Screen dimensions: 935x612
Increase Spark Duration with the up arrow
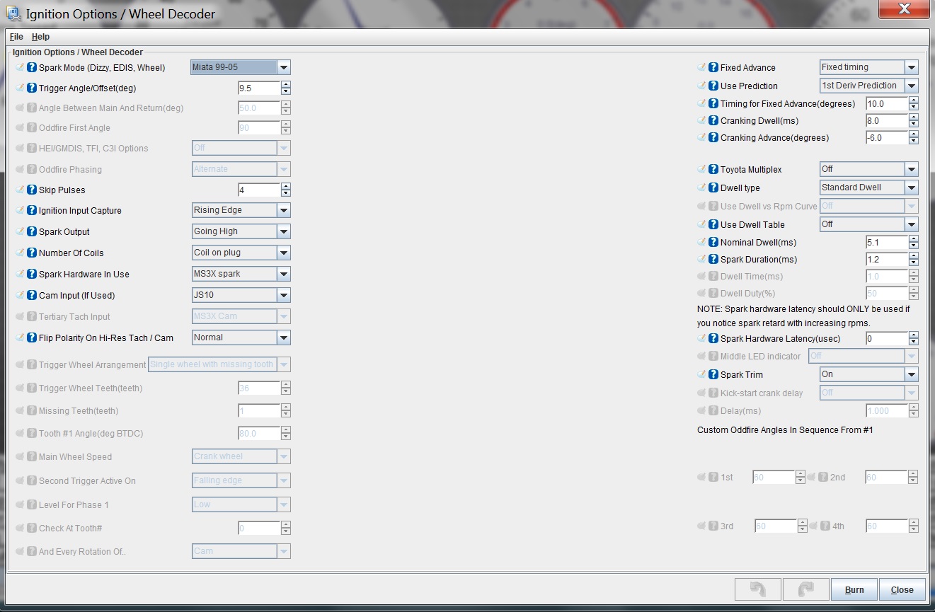914,256
